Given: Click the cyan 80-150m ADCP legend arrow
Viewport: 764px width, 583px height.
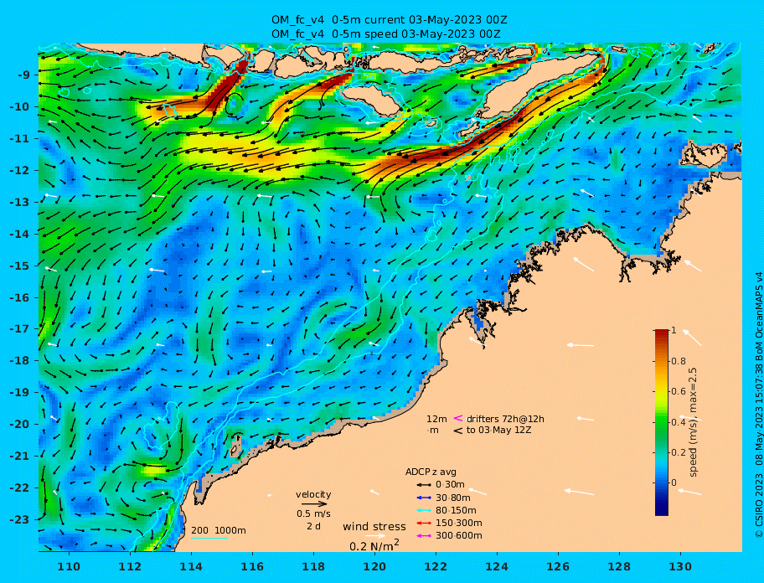Looking at the screenshot, I should pos(424,510).
